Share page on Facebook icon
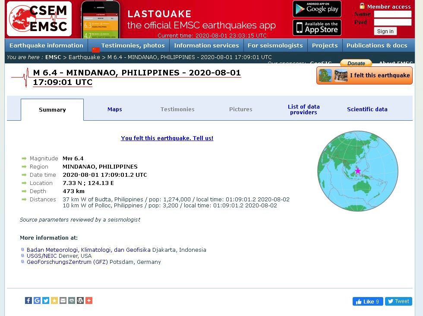 coord(28,300)
